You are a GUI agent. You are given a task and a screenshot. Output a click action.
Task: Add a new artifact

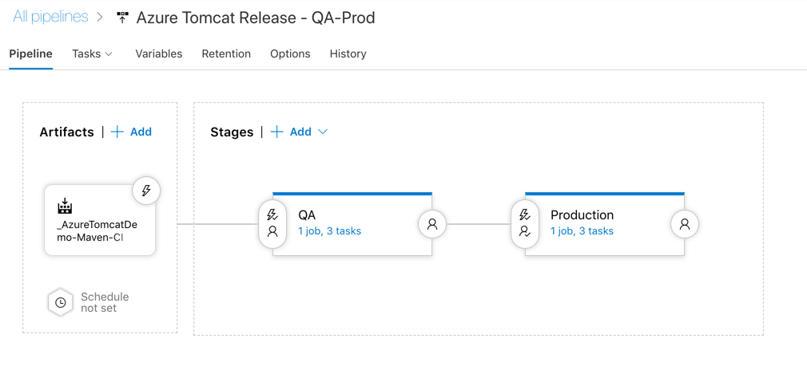point(141,132)
